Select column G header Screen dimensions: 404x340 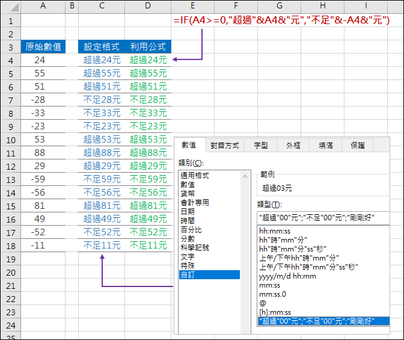280,6
